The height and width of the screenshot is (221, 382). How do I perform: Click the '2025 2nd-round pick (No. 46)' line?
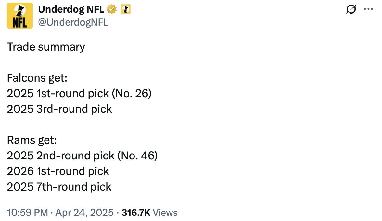pyautogui.click(x=83, y=156)
